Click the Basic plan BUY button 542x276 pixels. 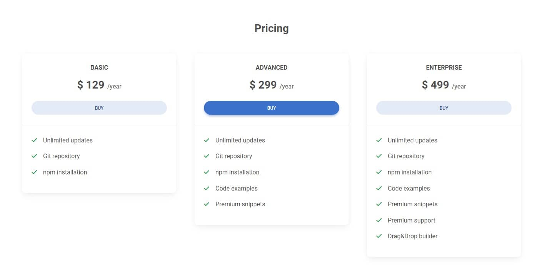tap(99, 108)
